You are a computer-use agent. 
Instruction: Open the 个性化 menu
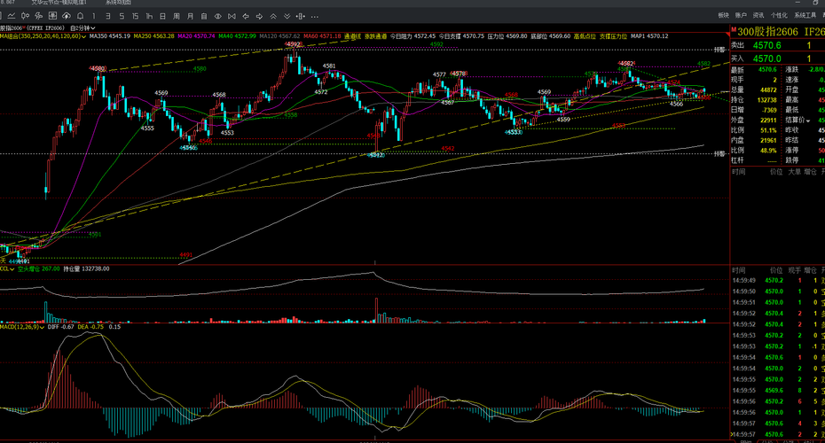point(779,15)
